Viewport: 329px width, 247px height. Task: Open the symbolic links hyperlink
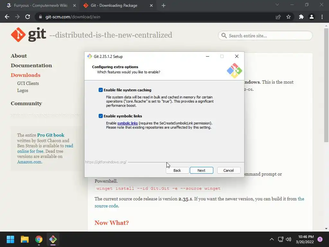pyautogui.click(x=127, y=123)
